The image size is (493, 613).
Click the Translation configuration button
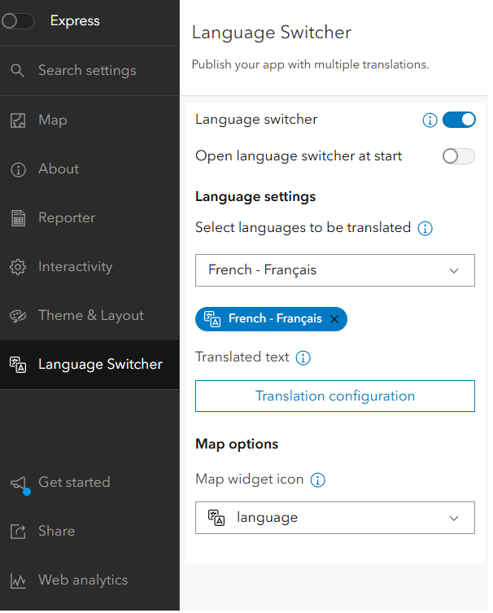pyautogui.click(x=334, y=396)
